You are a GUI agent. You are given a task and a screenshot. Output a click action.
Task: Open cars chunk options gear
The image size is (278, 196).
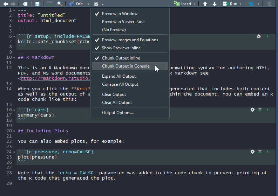[252, 110]
